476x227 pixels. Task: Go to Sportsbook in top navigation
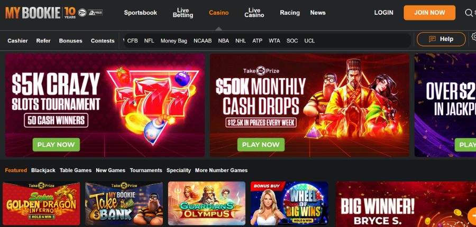coord(141,13)
